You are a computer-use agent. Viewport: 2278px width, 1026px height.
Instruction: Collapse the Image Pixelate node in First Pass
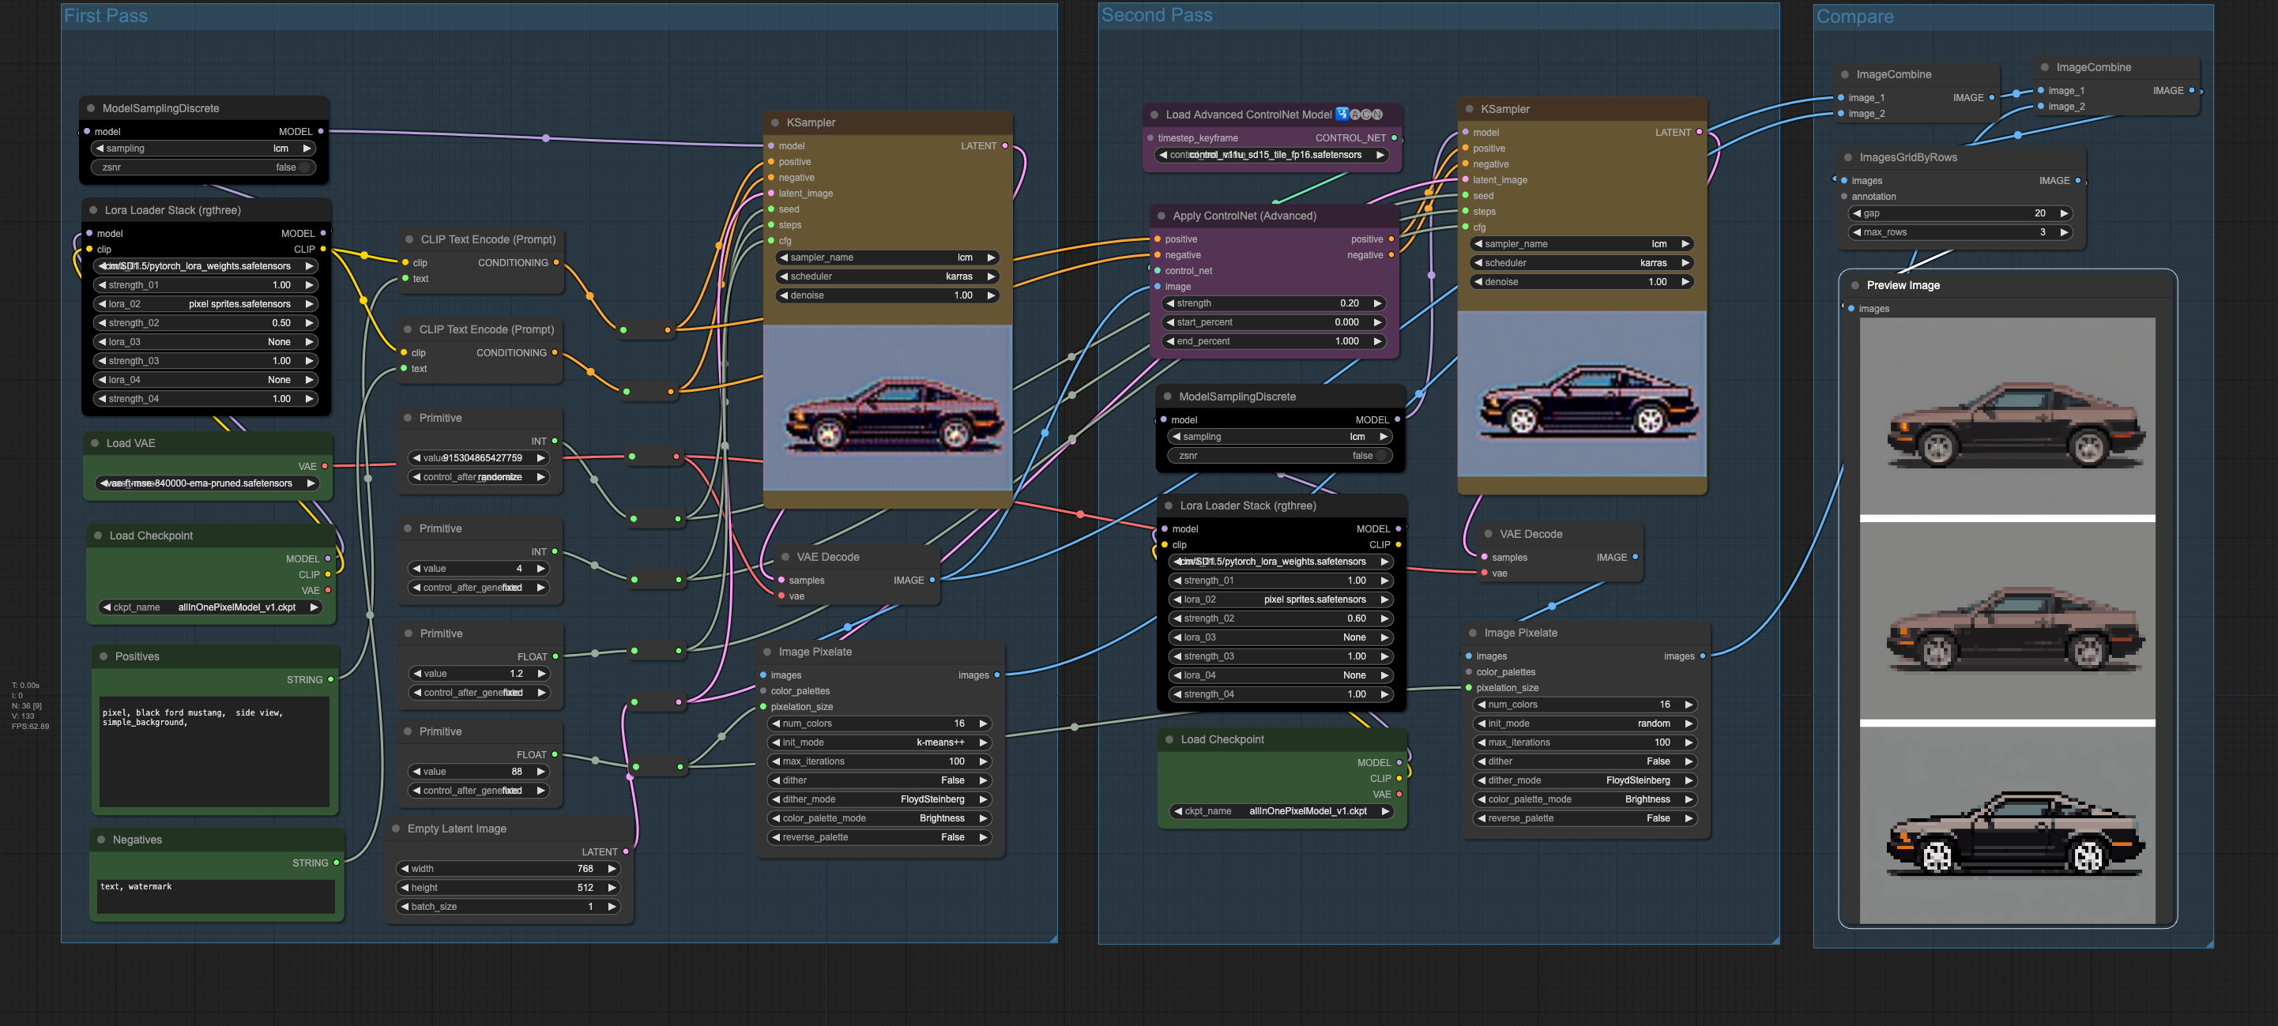pos(766,652)
